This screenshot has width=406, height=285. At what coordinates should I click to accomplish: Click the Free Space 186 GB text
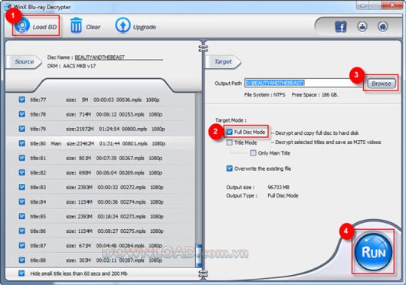click(x=315, y=95)
